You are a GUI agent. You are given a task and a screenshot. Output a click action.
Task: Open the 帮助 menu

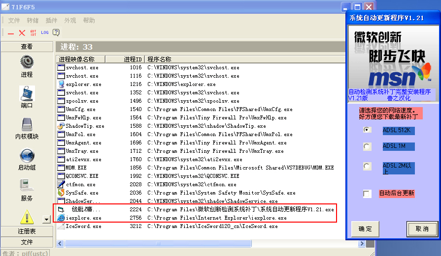[x=89, y=21]
